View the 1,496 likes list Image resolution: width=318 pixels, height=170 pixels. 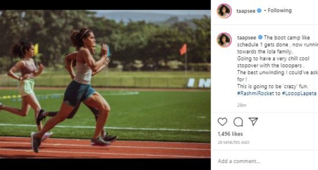pyautogui.click(x=230, y=134)
